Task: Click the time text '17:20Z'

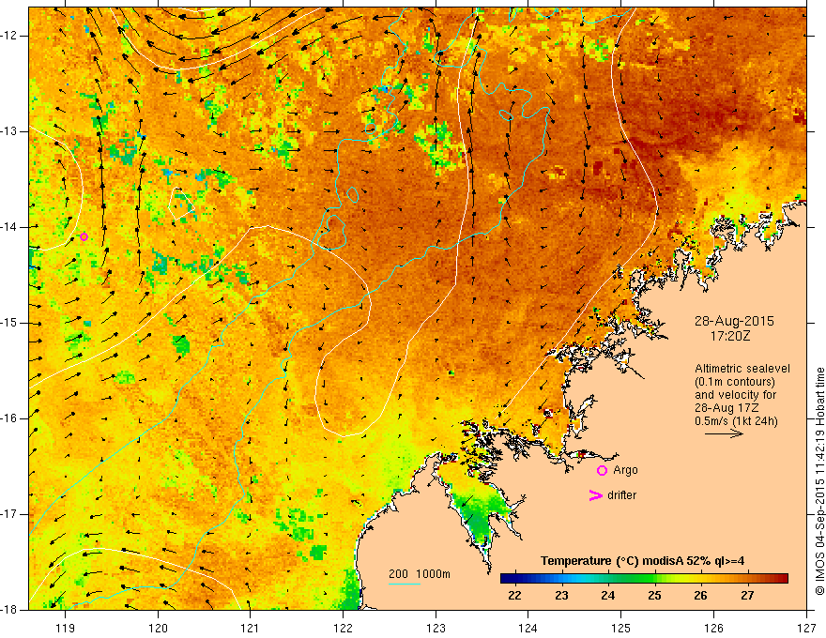Action: [x=729, y=336]
